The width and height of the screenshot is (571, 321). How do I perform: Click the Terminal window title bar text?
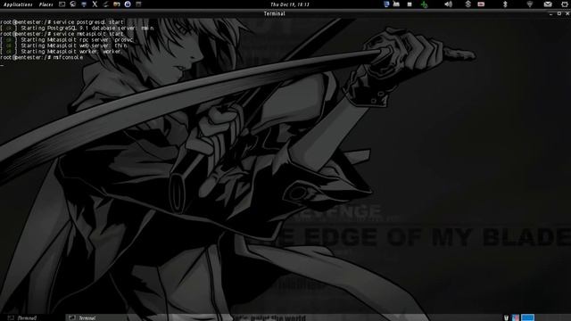(274, 13)
